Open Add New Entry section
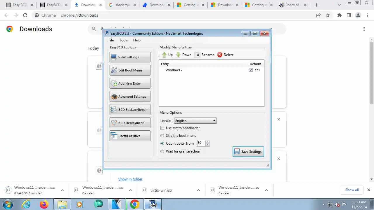Viewport: 374px width, 210px height. pos(130,83)
